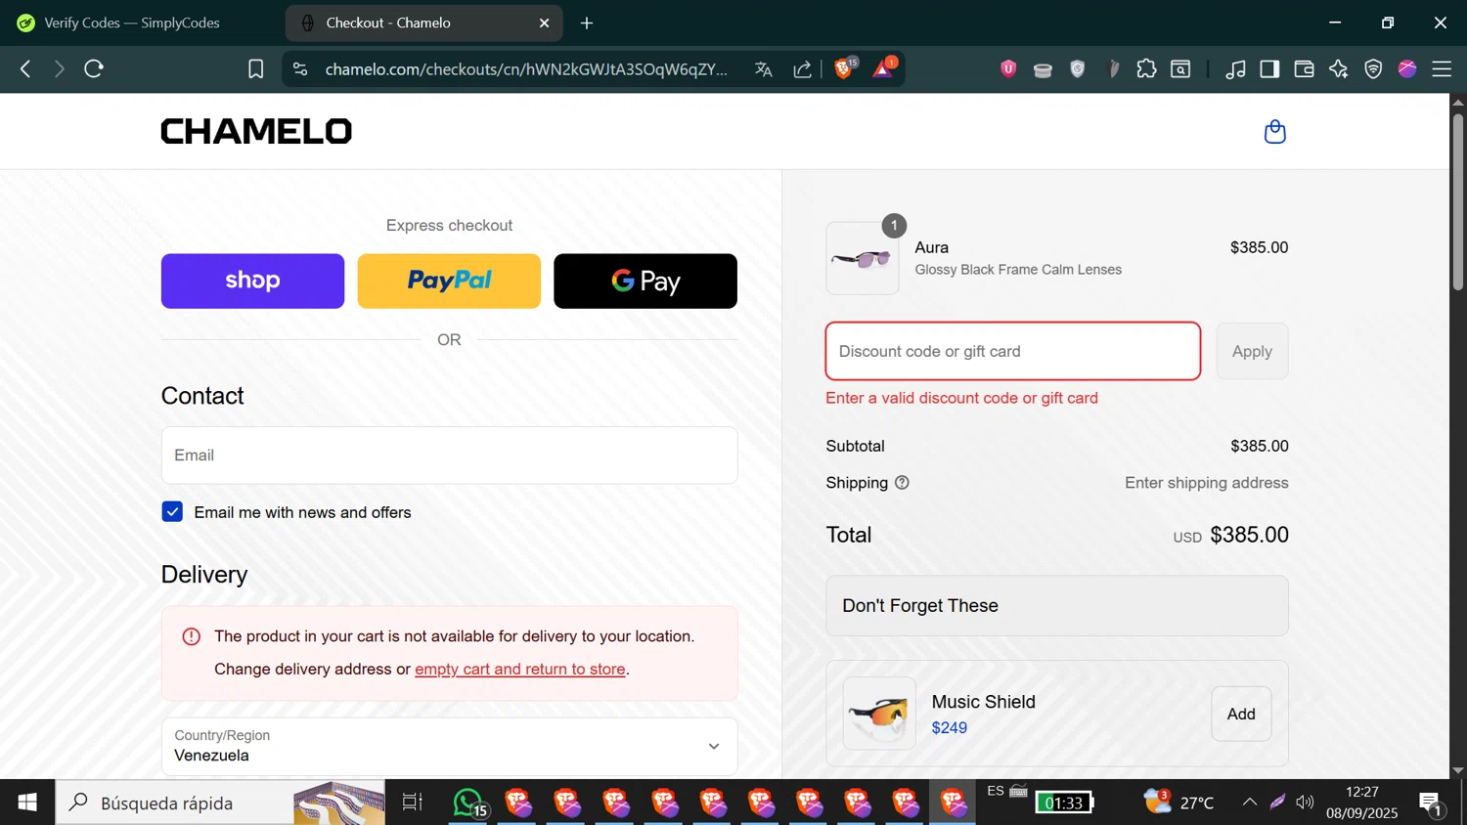Add Music Shield to the order
The image size is (1467, 825).
coord(1241,715)
